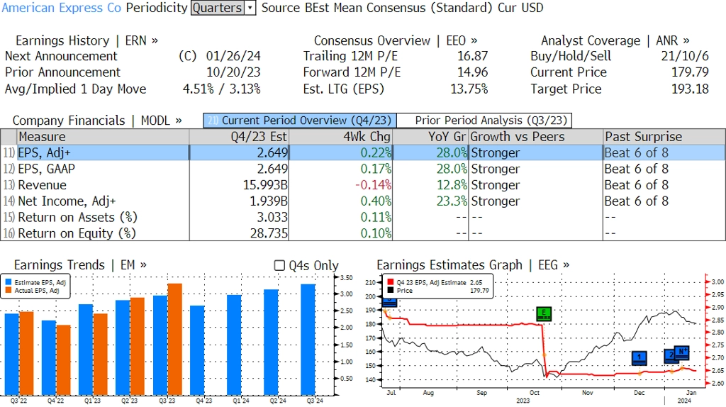Screen dimensions: 726x407
Task: Open Earnings History ERN link
Action: [86, 40]
